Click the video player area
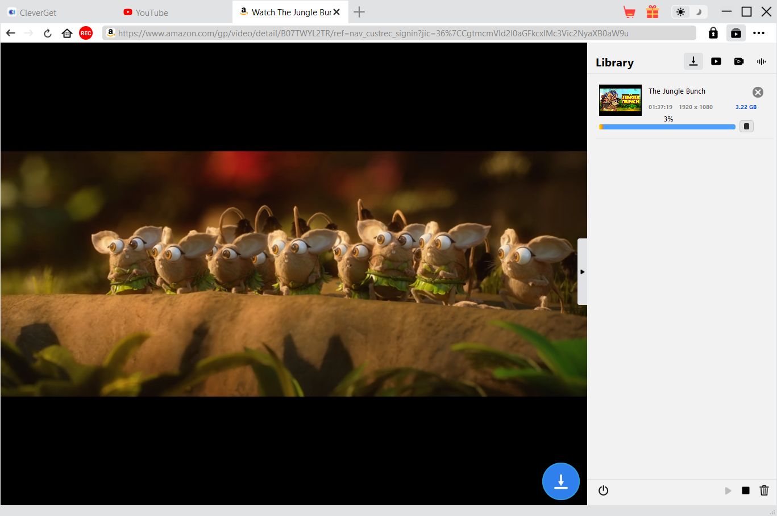This screenshot has height=516, width=777. tap(294, 274)
